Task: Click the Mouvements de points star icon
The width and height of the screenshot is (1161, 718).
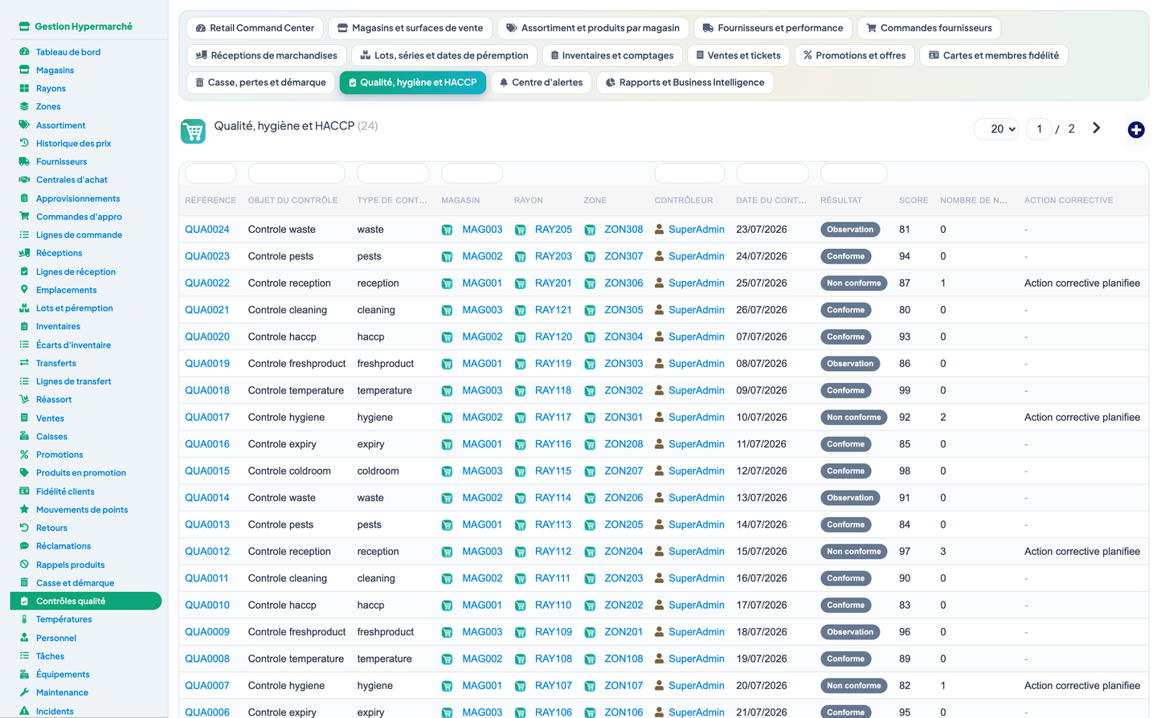Action: pos(24,509)
